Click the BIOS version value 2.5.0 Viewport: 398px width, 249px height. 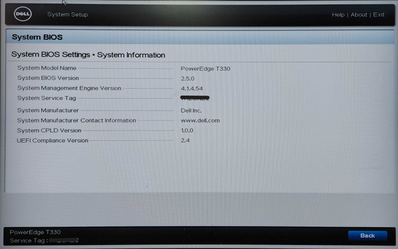(x=188, y=79)
